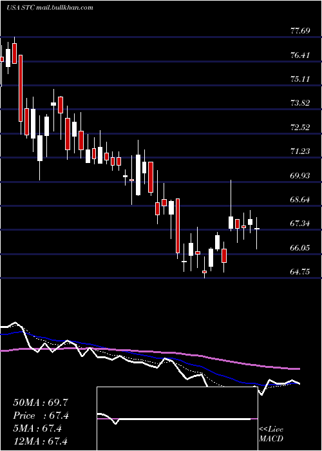
Task: Click the '12MA : 67.4' readout
Action: (40, 441)
